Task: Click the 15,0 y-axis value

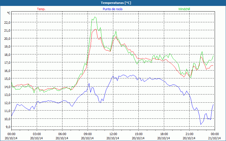Action: (7, 79)
